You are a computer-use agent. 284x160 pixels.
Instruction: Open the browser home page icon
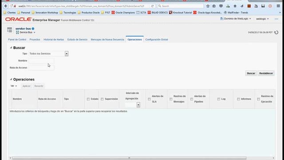tap(235, 6)
